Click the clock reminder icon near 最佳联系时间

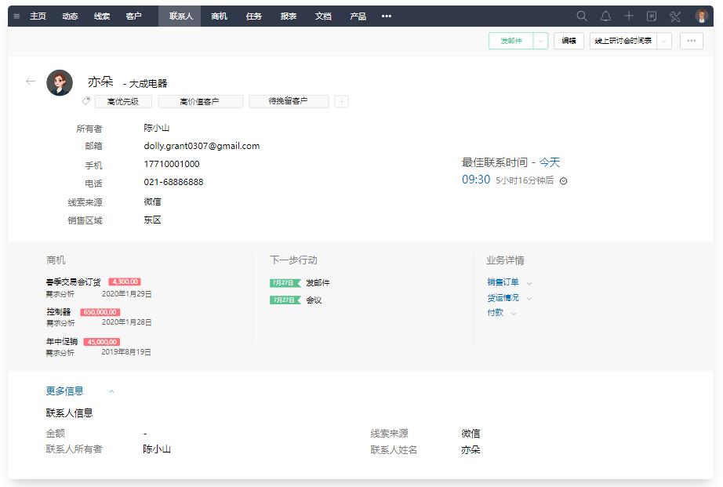pos(564,181)
